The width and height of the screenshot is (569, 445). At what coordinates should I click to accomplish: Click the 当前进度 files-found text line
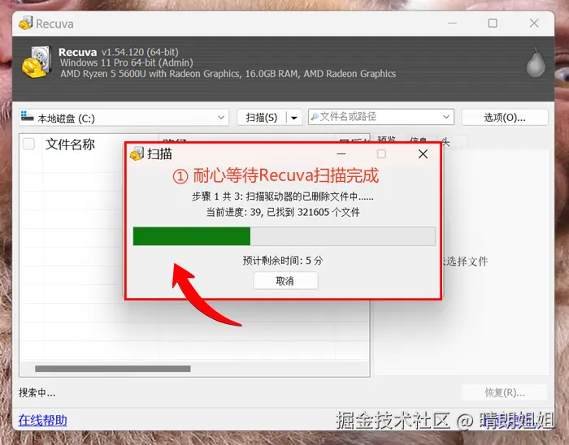283,212
